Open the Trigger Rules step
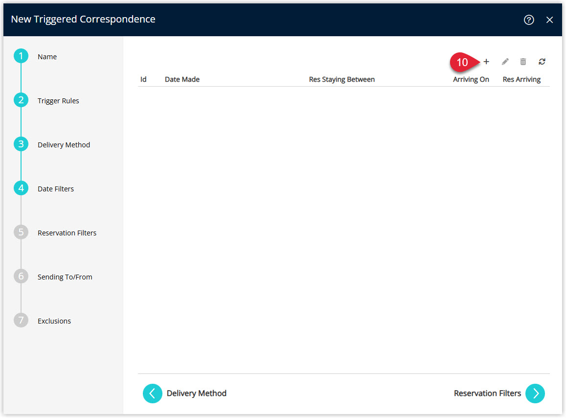The width and height of the screenshot is (566, 418). tap(58, 101)
